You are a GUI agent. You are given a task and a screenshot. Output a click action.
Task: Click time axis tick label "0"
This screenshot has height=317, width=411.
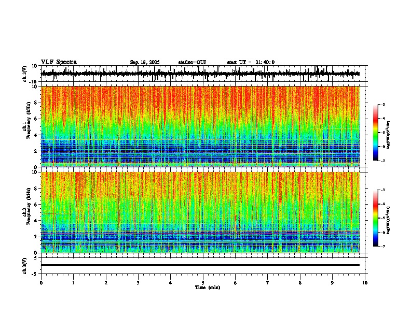(41, 283)
